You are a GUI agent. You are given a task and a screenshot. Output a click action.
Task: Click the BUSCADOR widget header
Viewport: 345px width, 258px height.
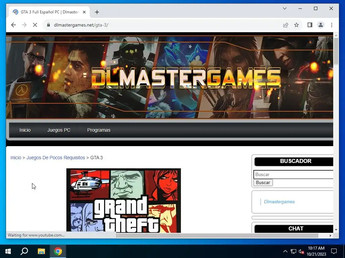click(x=294, y=161)
